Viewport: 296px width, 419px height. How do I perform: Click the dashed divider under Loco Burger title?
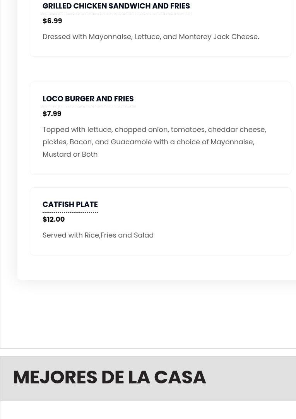88,107
